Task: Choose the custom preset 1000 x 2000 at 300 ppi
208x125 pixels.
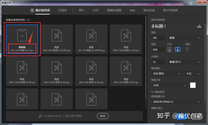Action: [22, 71]
